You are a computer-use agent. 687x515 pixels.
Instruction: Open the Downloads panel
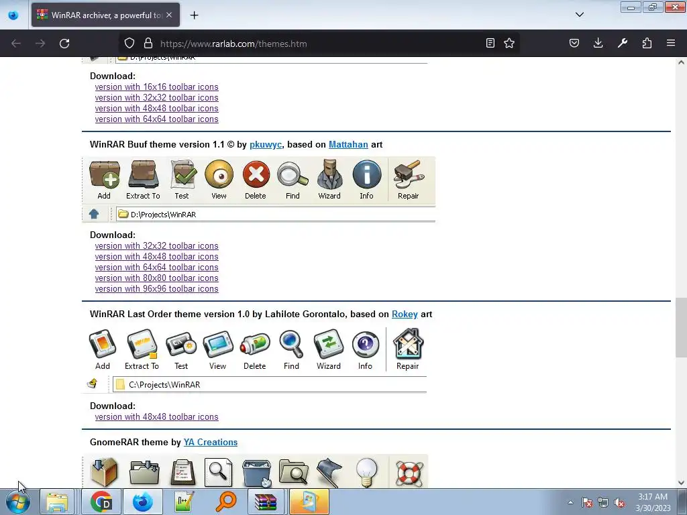point(598,43)
